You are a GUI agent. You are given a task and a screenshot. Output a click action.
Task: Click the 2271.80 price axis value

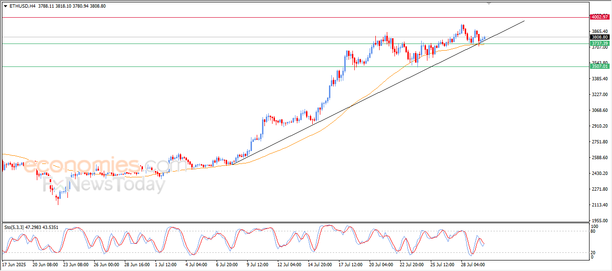point(599,189)
